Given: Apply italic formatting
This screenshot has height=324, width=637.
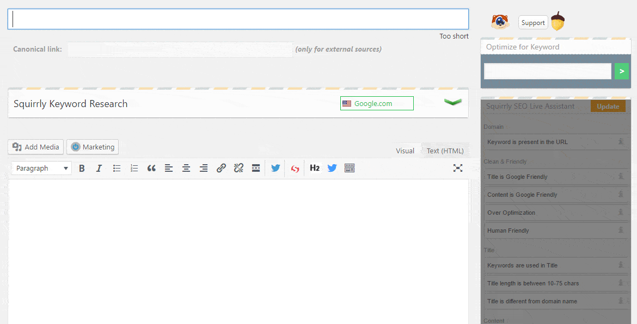Looking at the screenshot, I should [99, 169].
